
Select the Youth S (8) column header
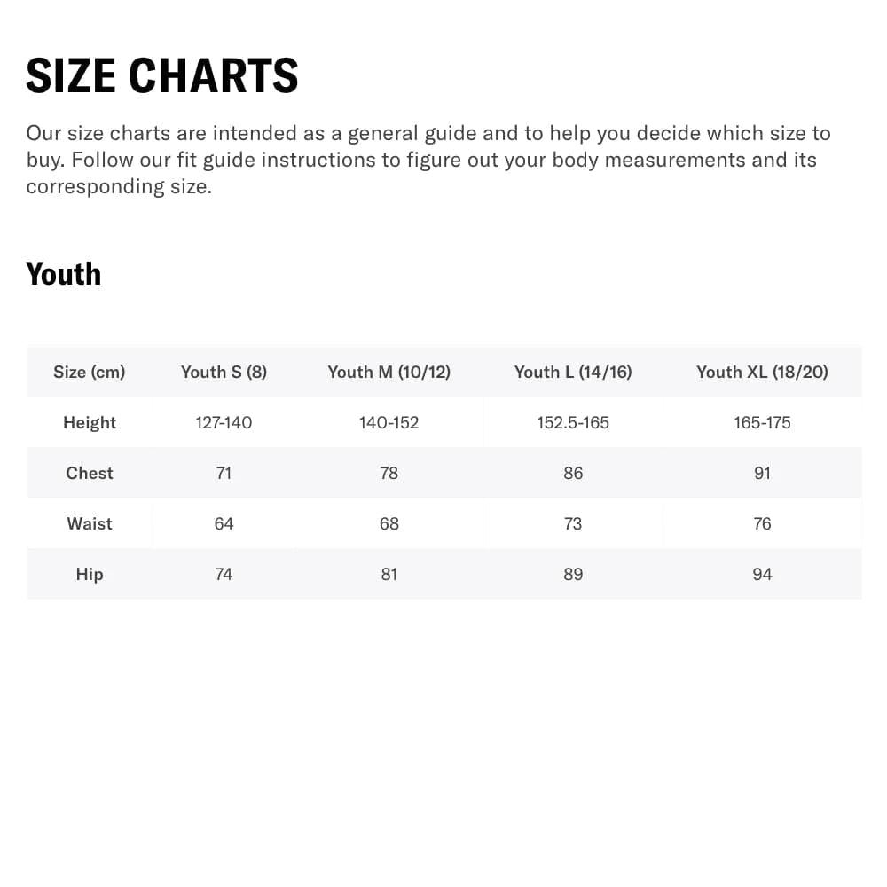pyautogui.click(x=224, y=372)
